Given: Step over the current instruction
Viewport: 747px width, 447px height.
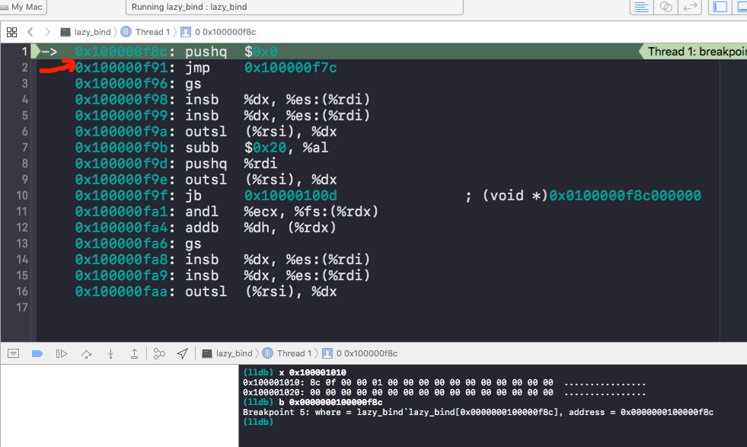Looking at the screenshot, I should click(x=86, y=353).
